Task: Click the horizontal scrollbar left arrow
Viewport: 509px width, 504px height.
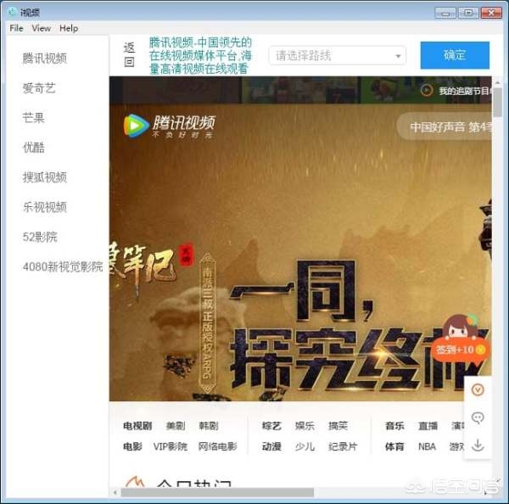Action: pos(115,492)
